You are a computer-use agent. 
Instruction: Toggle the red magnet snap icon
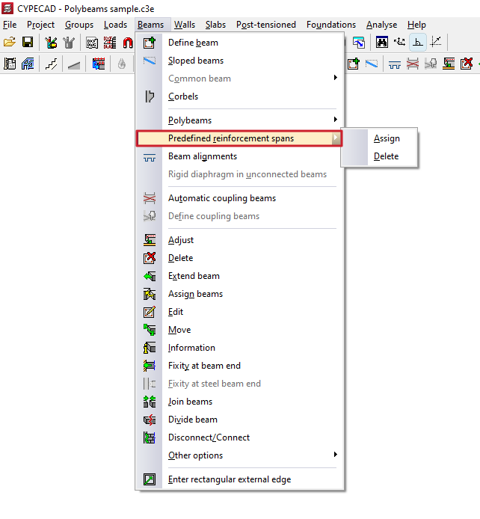(128, 43)
